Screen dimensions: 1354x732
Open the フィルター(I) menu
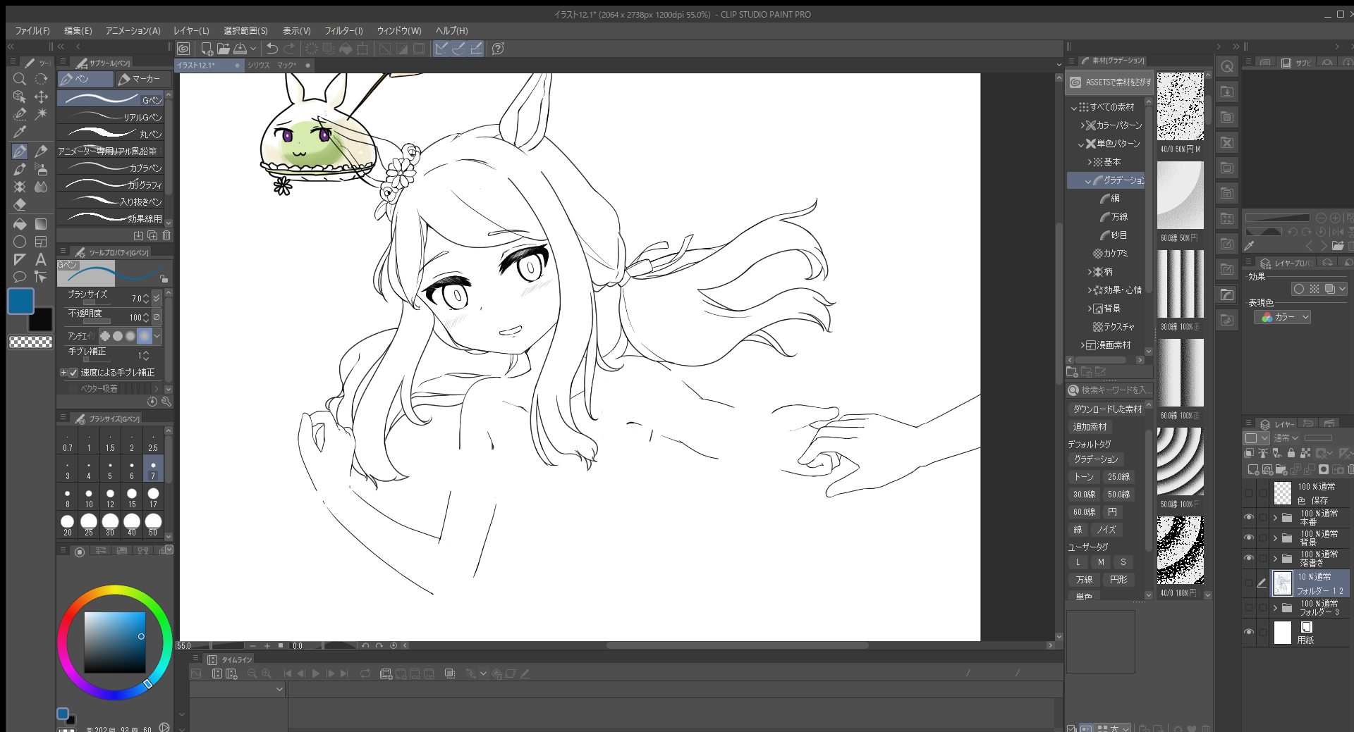[x=343, y=31]
